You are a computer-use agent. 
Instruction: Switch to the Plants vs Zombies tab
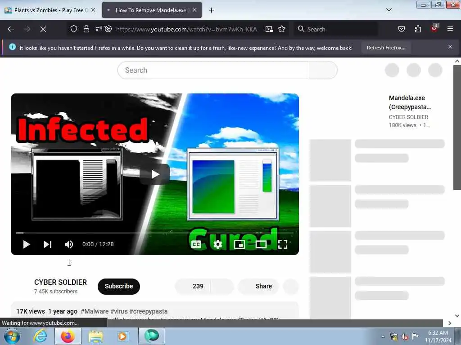50,10
